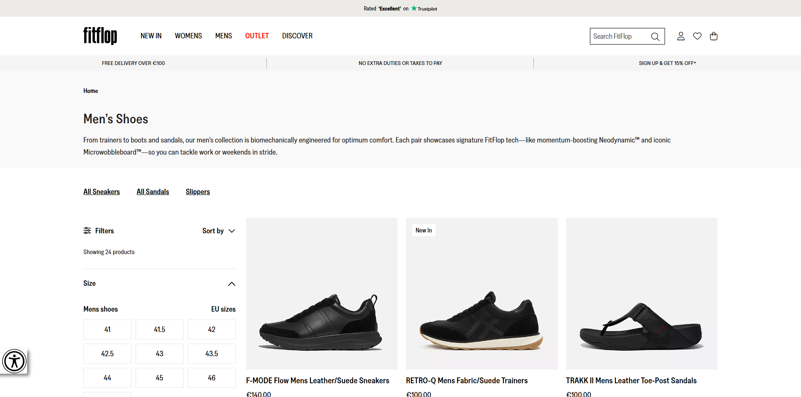The width and height of the screenshot is (801, 397).
Task: Click the Men's Shoes heading
Action: pos(116,119)
